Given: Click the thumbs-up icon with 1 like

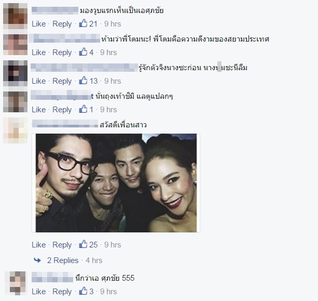Looking at the screenshot, I should [x=83, y=109].
